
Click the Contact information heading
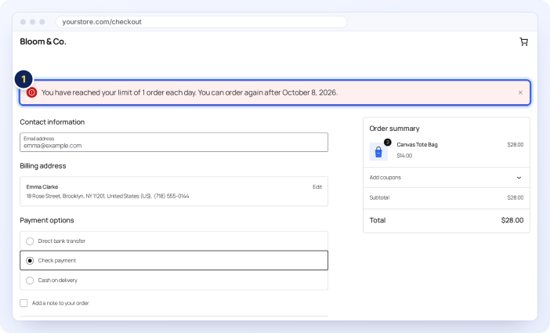pos(52,122)
